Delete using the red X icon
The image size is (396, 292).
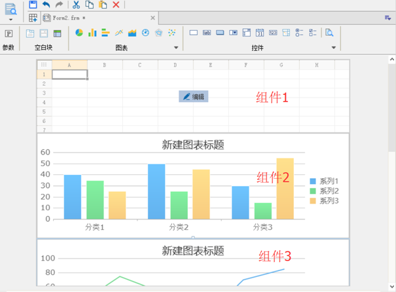coord(116,5)
